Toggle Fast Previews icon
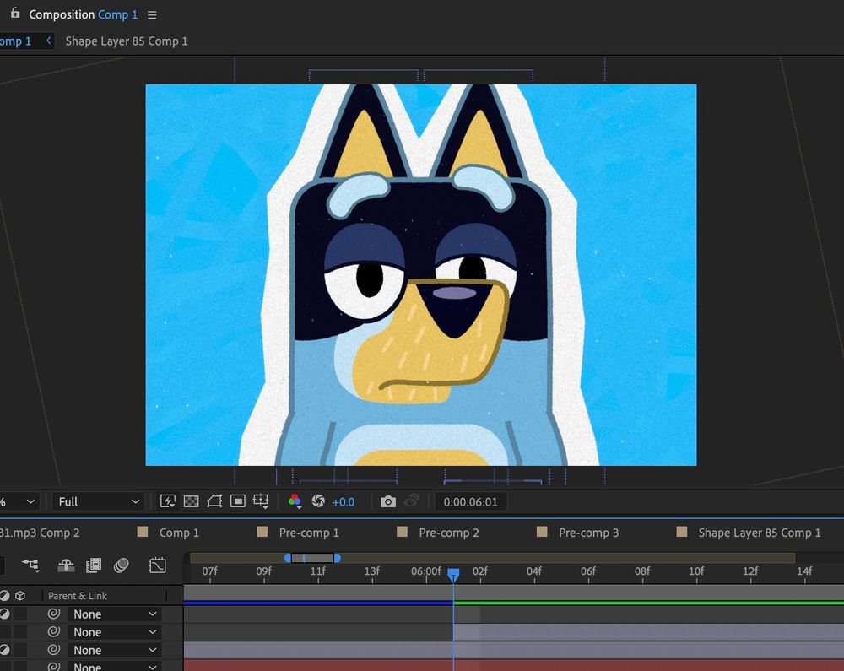 167,501
